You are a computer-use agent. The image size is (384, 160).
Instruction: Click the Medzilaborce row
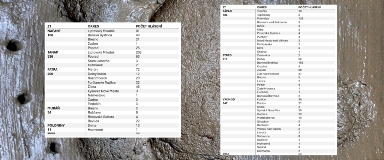coord(279,118)
